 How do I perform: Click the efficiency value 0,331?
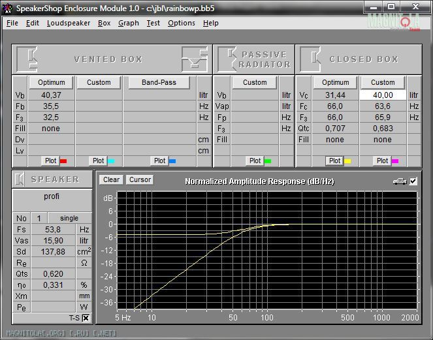[x=53, y=285]
